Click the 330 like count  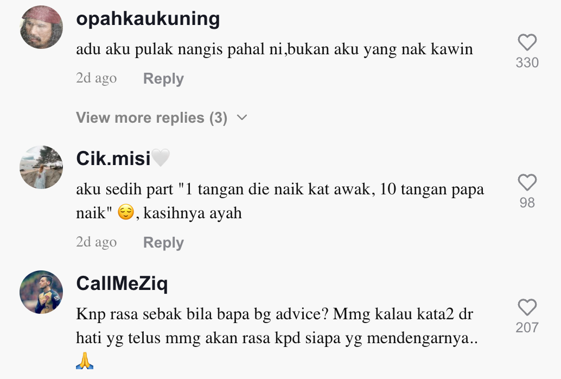point(527,62)
